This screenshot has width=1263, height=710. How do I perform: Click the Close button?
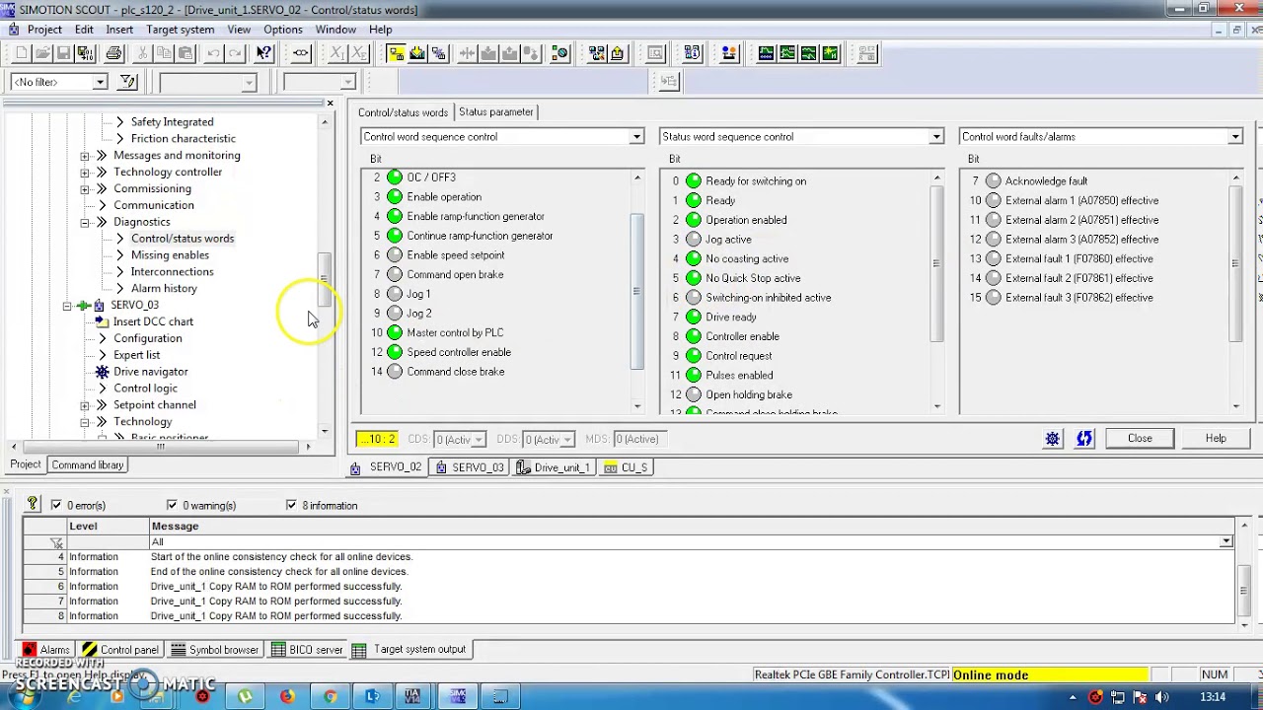[x=1140, y=439]
